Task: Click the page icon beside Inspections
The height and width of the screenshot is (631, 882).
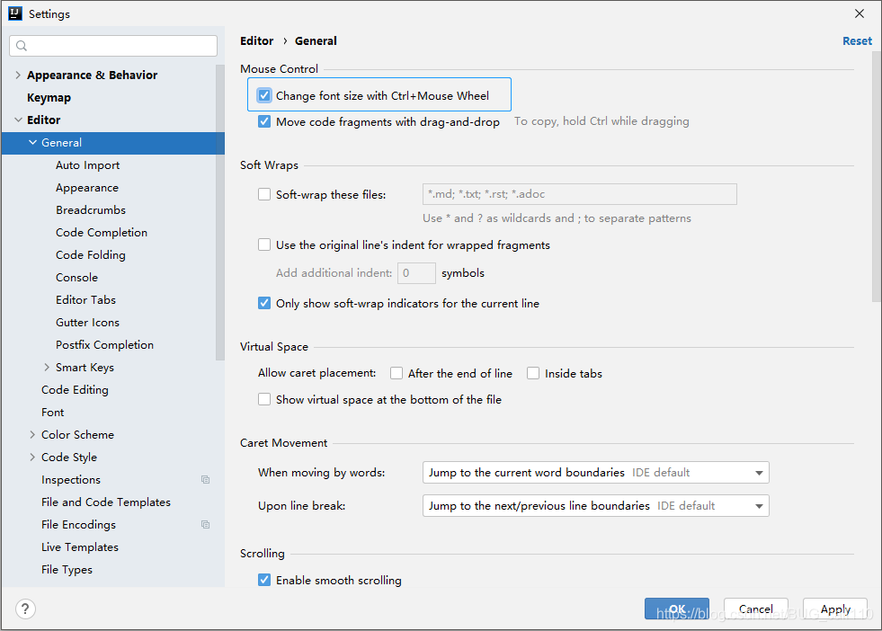Action: (205, 479)
